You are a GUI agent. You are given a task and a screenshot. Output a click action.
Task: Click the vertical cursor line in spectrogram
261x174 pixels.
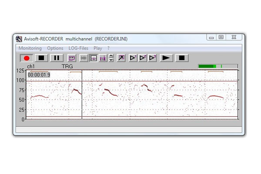(82, 94)
